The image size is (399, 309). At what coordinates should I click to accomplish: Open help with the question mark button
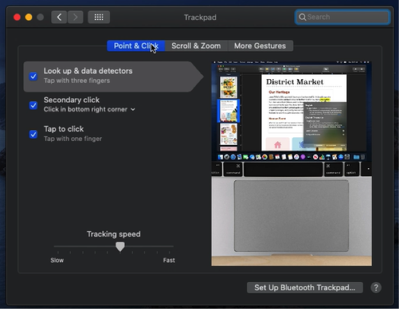(x=376, y=288)
